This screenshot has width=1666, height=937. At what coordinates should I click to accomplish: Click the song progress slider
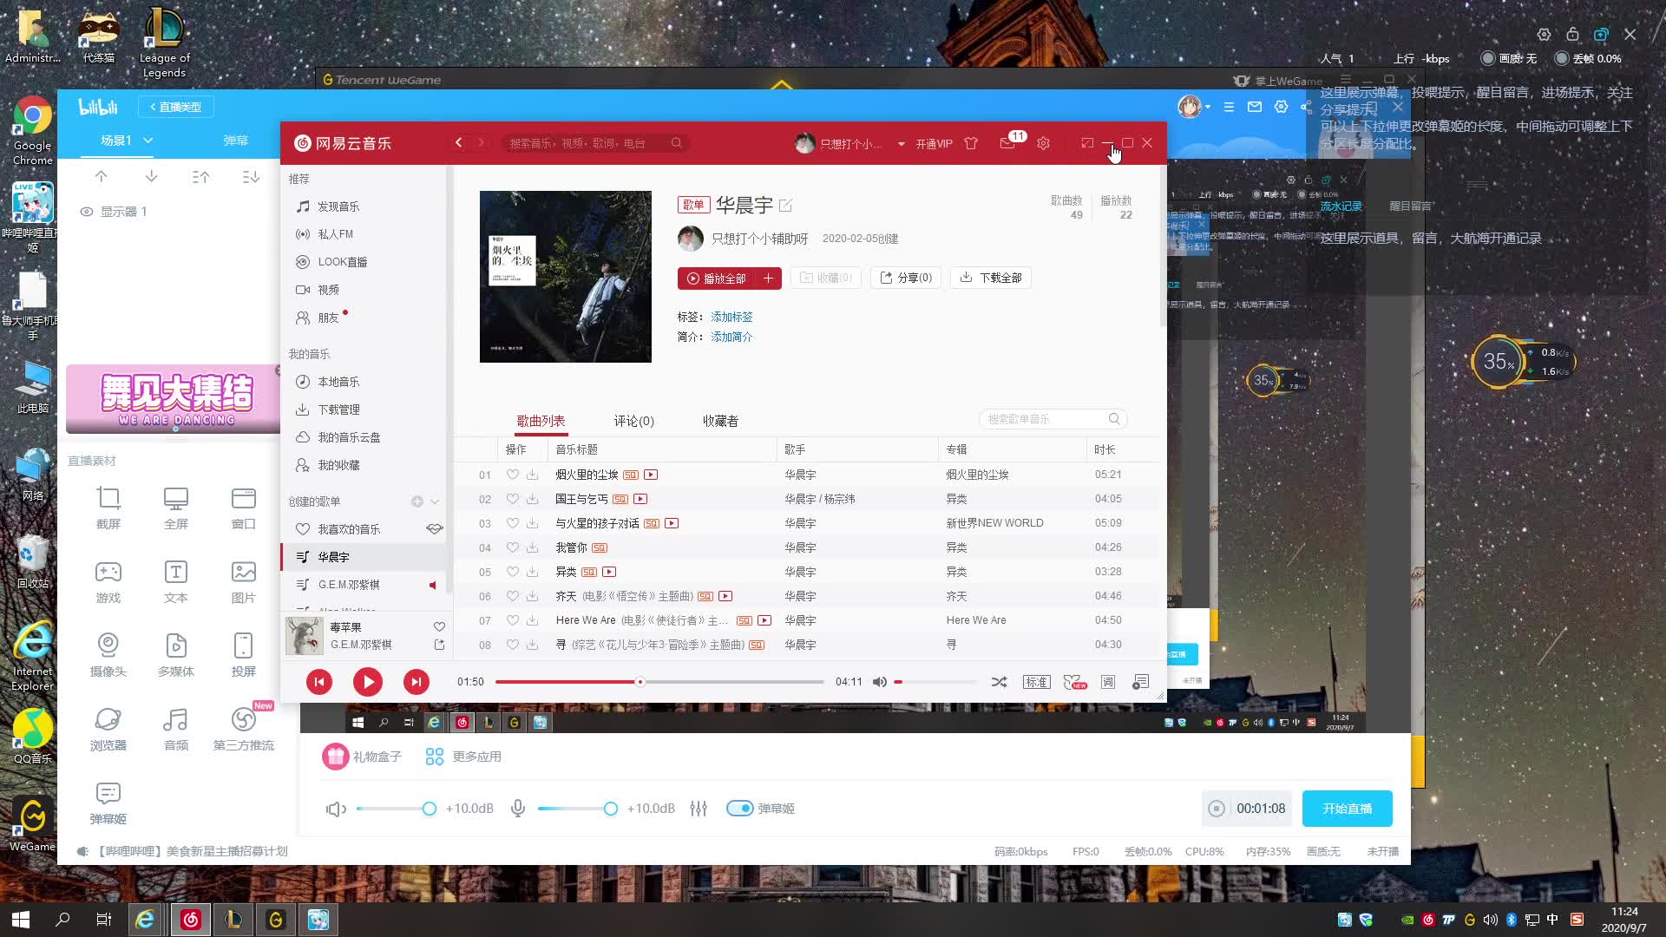(659, 682)
